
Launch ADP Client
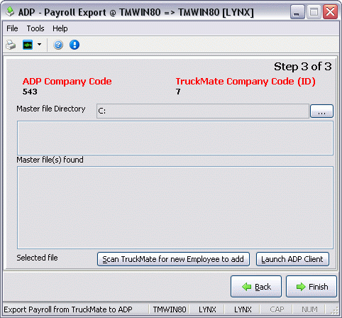(x=292, y=259)
